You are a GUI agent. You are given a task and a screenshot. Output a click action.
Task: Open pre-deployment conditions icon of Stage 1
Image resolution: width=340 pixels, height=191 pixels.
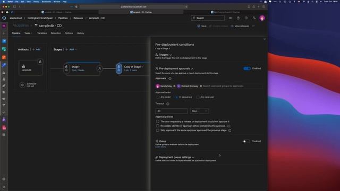tap(66, 68)
